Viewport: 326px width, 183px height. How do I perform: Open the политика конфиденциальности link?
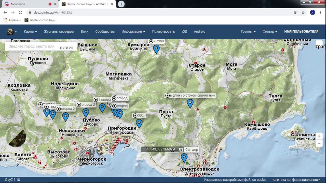(x=296, y=180)
